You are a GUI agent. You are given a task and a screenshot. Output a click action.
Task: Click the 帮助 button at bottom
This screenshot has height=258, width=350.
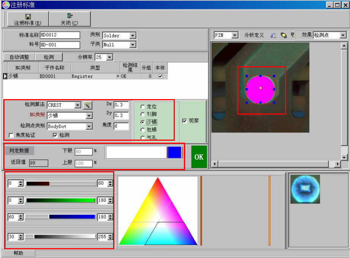18,253
